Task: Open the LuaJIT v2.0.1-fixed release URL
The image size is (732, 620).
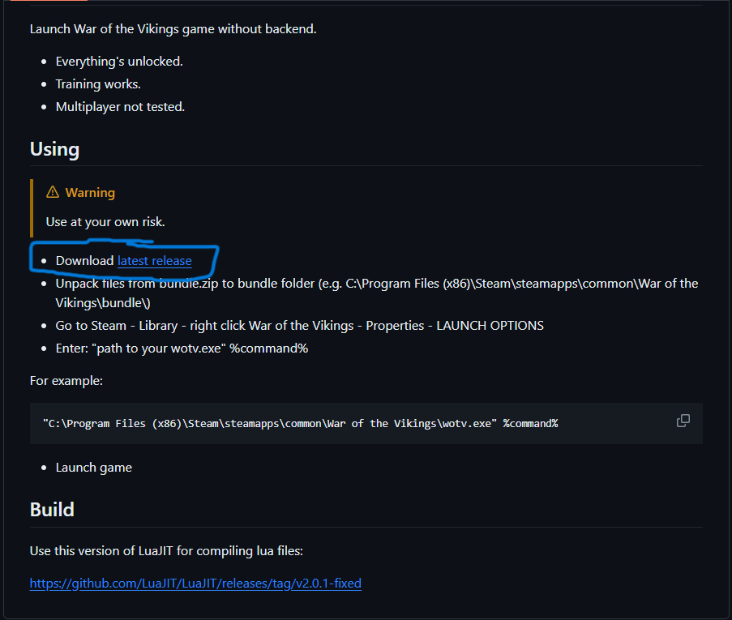Action: pos(195,584)
